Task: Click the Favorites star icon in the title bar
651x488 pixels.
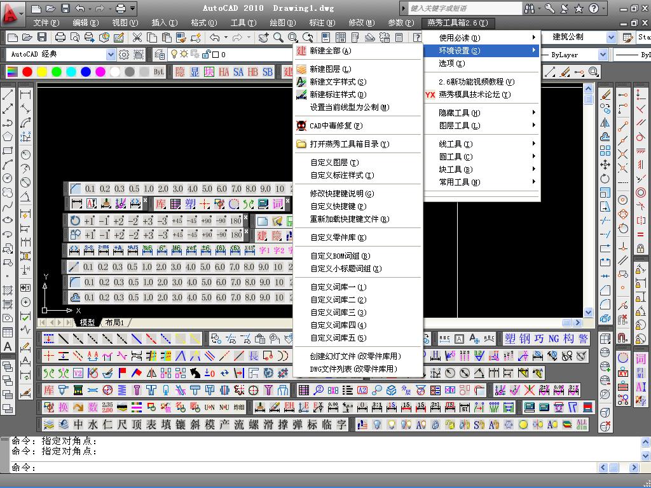Action: click(579, 8)
